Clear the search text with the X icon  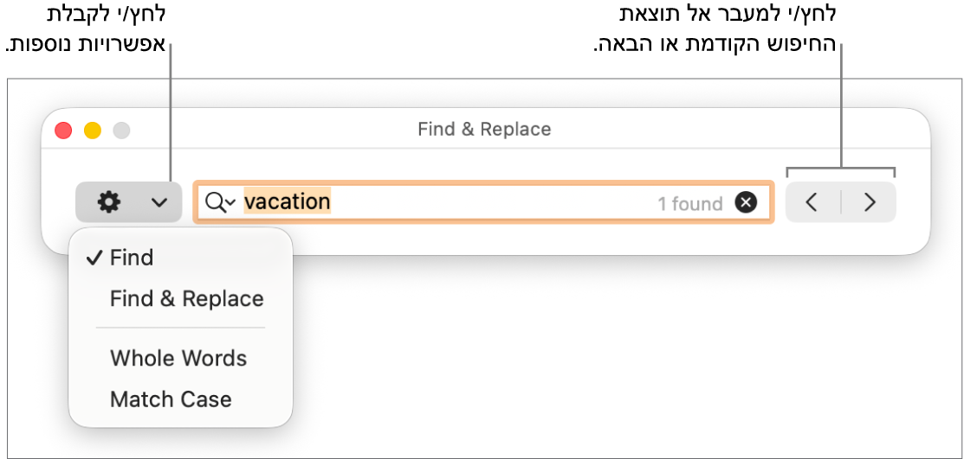click(746, 202)
